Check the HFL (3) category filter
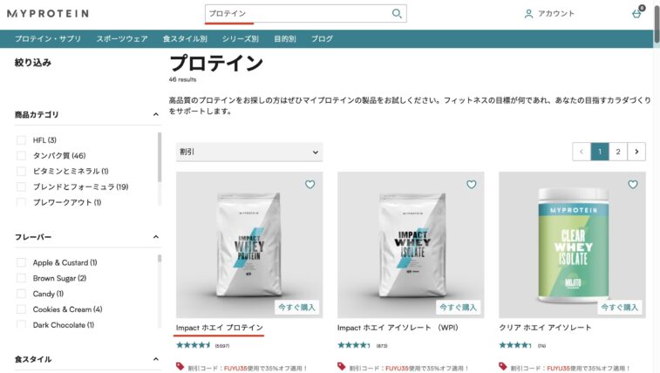 point(21,140)
